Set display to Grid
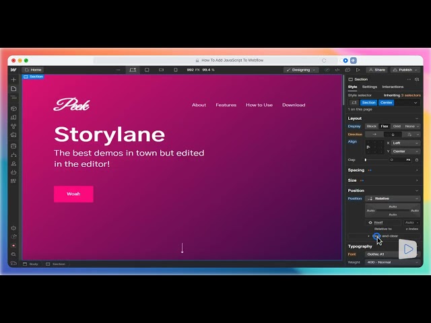 point(397,127)
